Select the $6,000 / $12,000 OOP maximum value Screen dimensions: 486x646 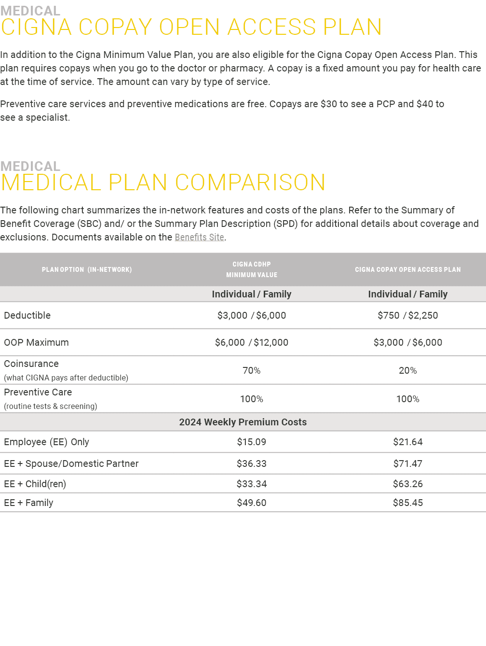pos(252,342)
